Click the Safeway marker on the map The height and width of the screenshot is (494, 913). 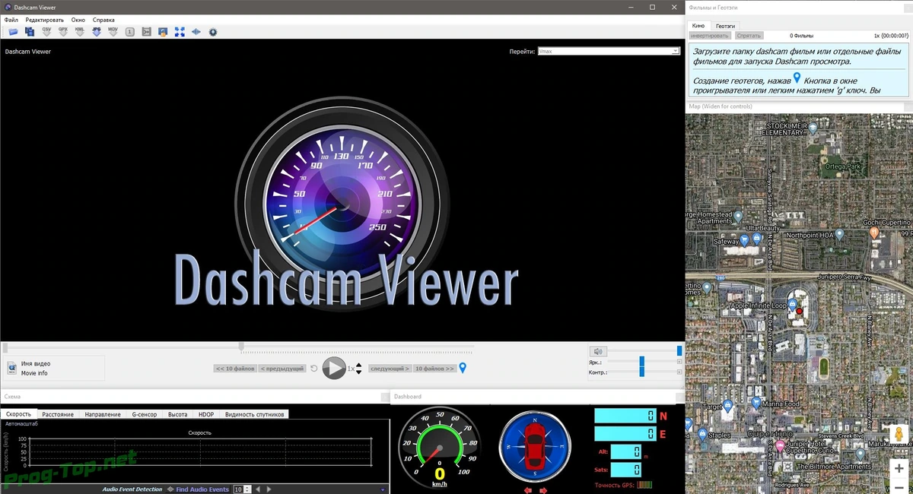click(x=745, y=240)
